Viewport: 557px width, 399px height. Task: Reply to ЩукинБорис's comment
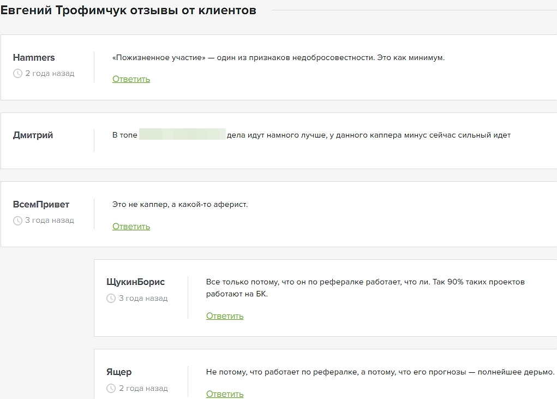pos(225,316)
